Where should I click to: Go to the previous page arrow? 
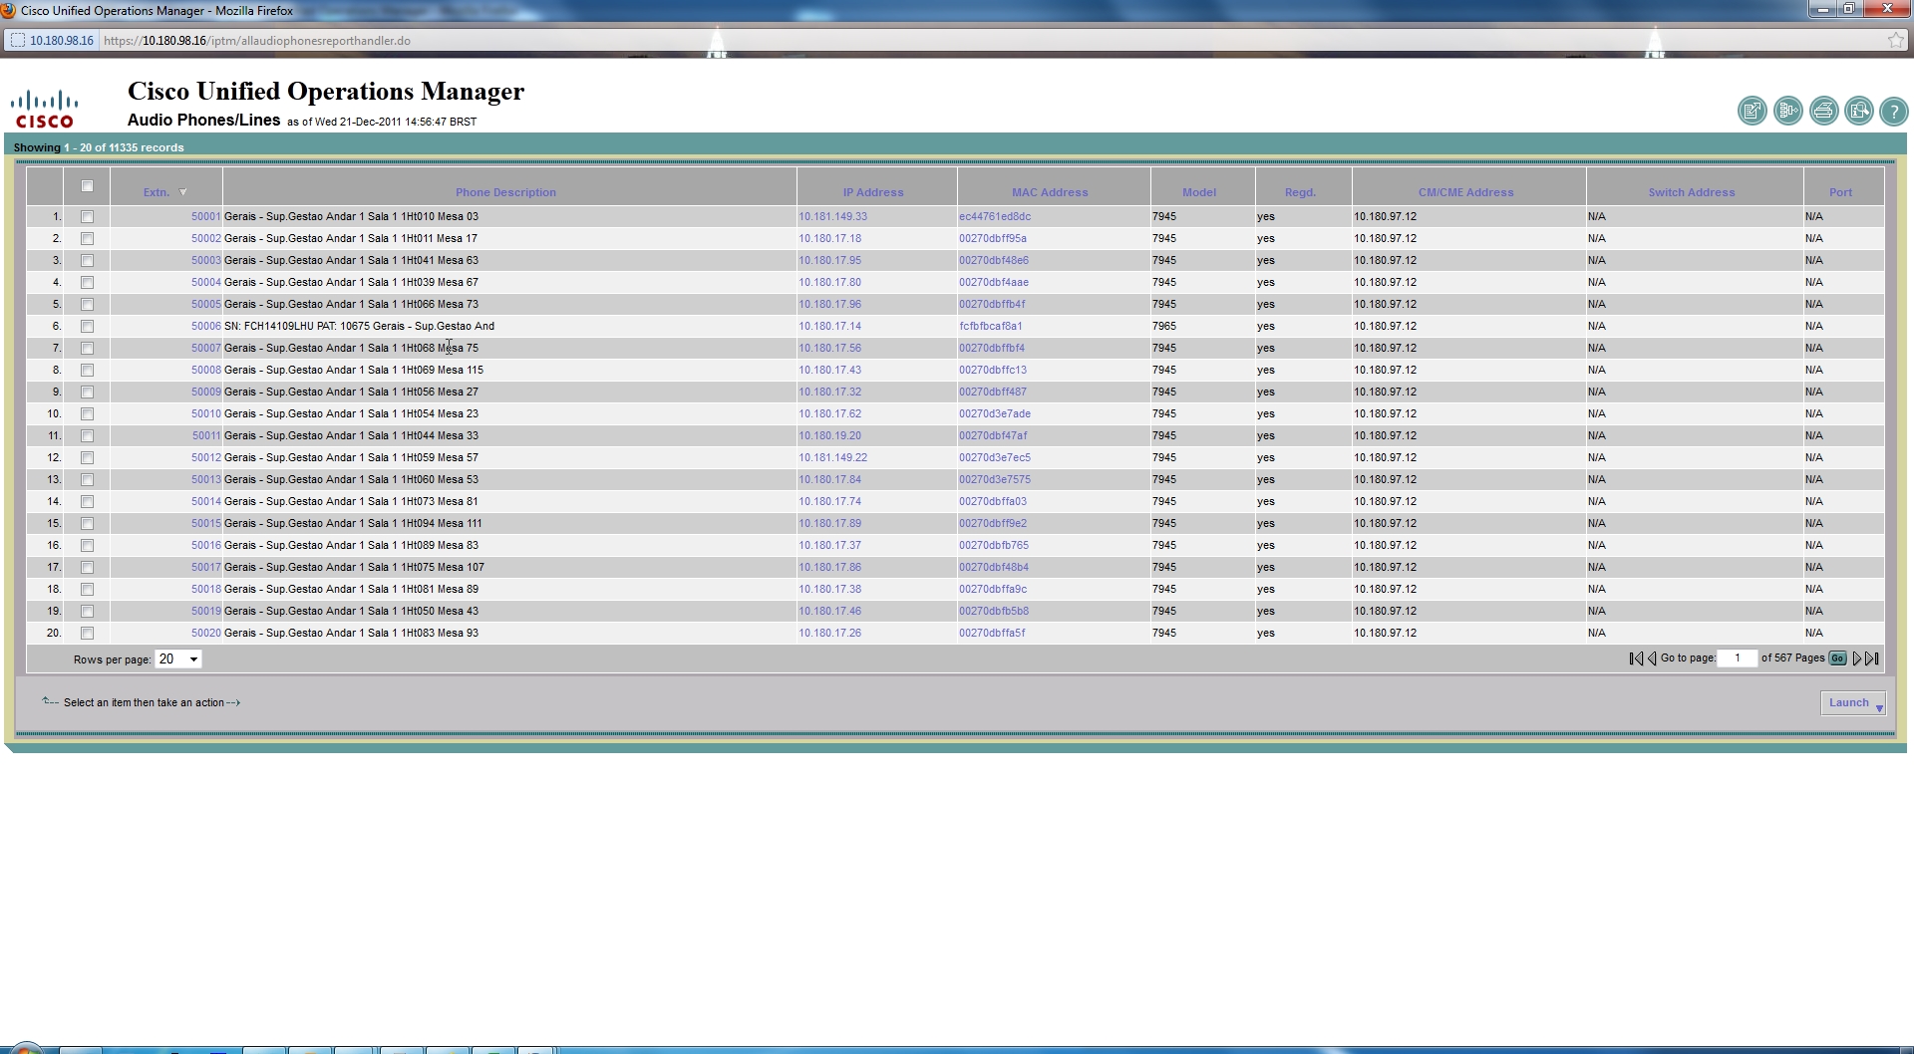point(1652,659)
